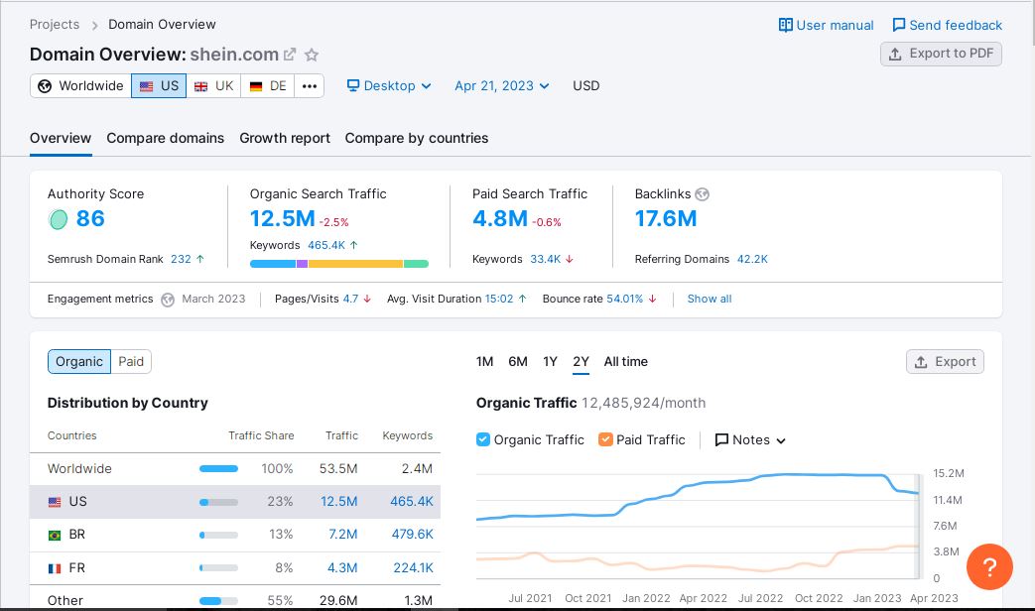Click the 42.2K Referring Domains value
Viewport: 1035px width, 611px height.
pyautogui.click(x=752, y=259)
